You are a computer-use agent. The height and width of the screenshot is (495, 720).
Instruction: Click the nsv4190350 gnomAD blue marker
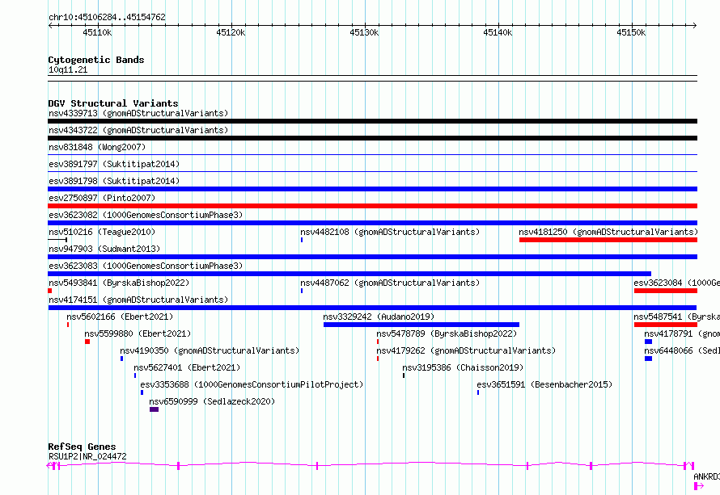(121, 359)
